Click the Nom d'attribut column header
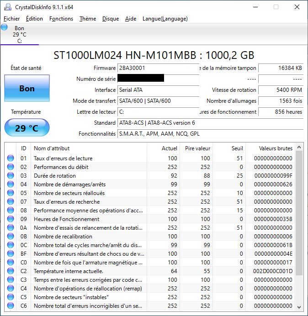Image resolution: width=308 pixels, height=316 pixels. 89,148
